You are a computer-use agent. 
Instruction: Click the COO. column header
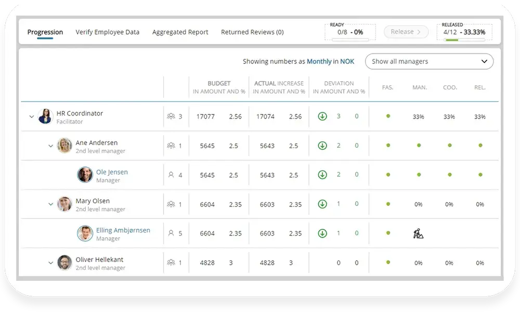pyautogui.click(x=450, y=87)
